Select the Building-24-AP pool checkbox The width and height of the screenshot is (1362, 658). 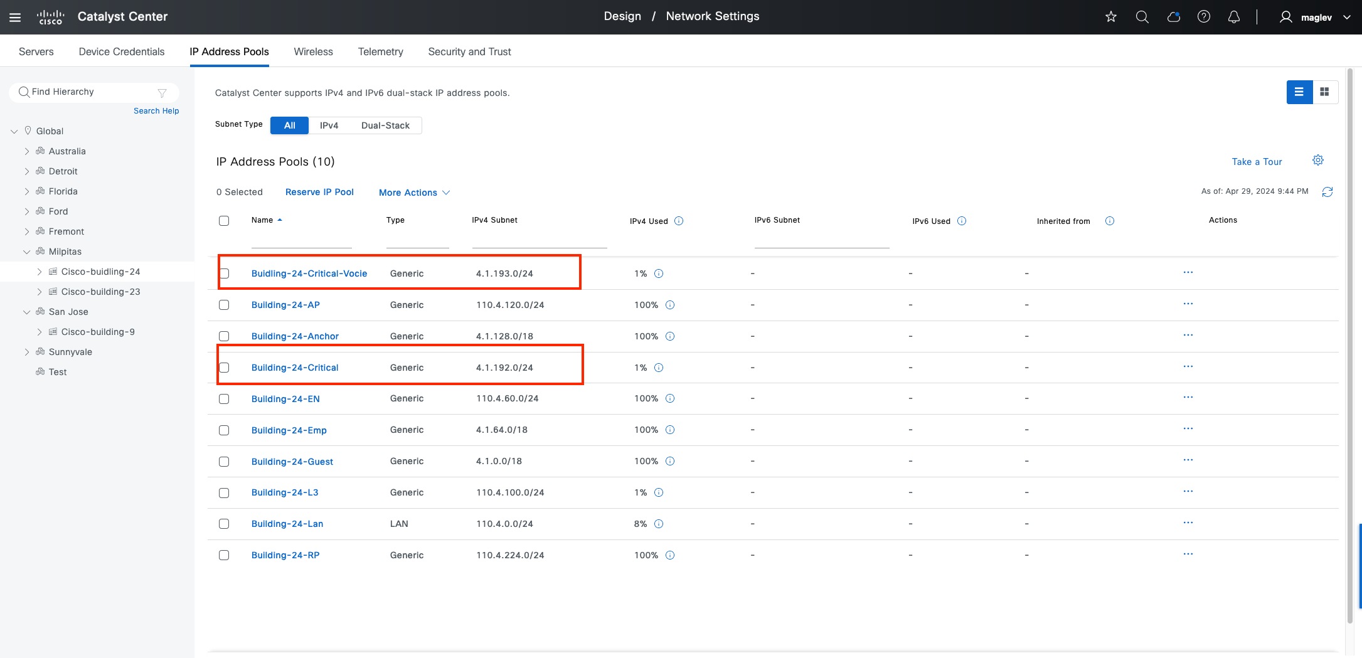click(224, 305)
